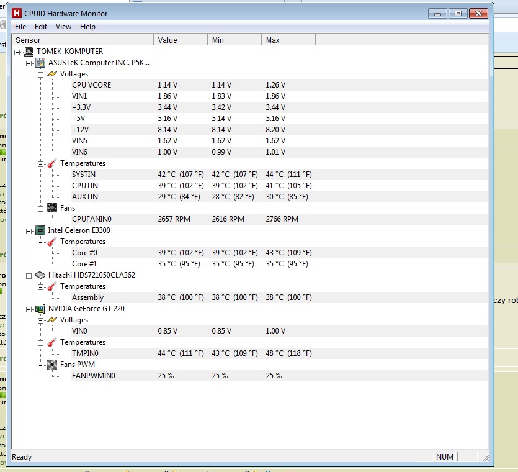Image resolution: width=518 pixels, height=472 pixels.
Task: Minimize the Hardware Monitor window
Action: (438, 14)
